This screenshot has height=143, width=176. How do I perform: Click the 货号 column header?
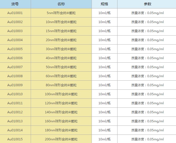tap(15, 4)
